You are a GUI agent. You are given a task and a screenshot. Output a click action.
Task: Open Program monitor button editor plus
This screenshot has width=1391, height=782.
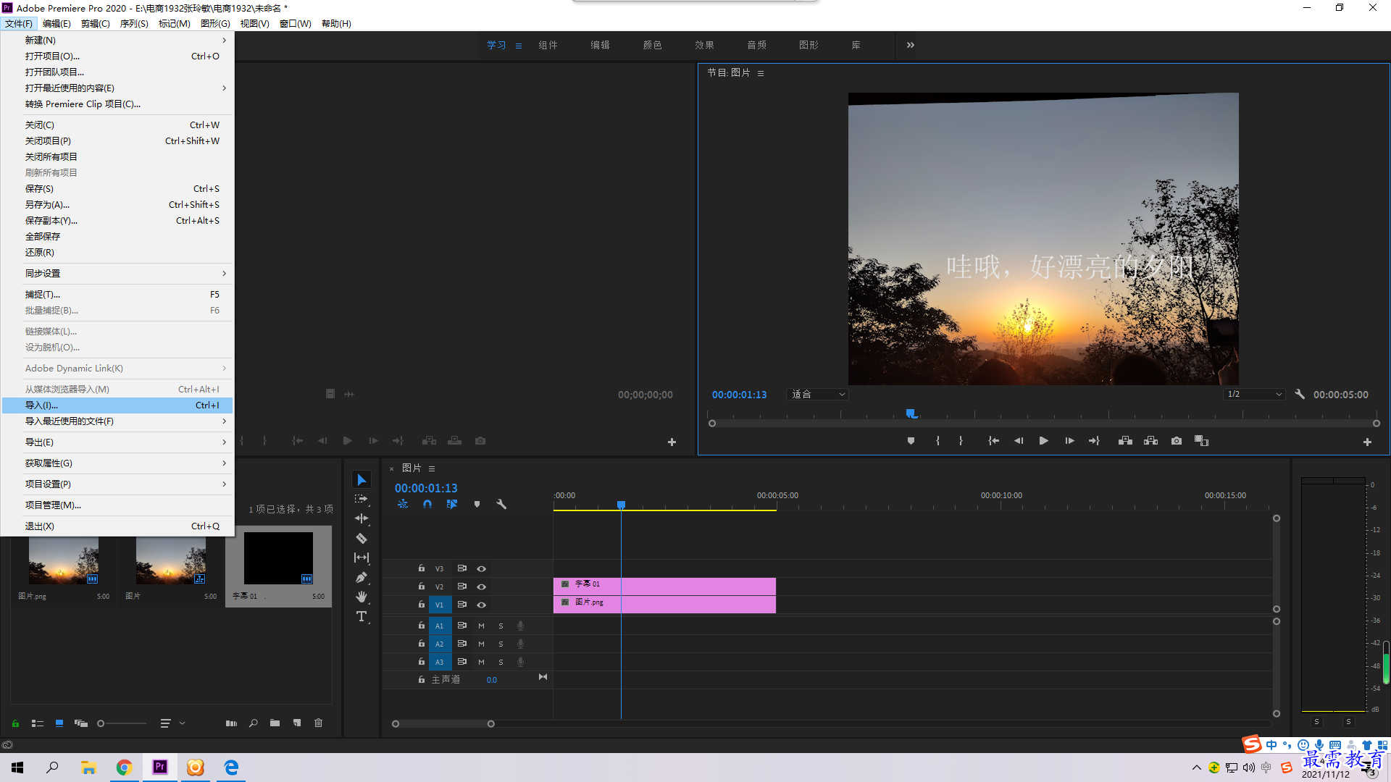[x=1367, y=442]
